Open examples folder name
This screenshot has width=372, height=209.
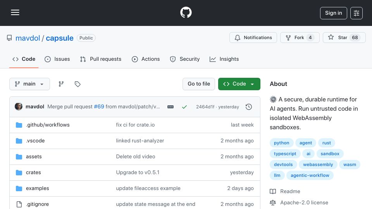click(38, 188)
